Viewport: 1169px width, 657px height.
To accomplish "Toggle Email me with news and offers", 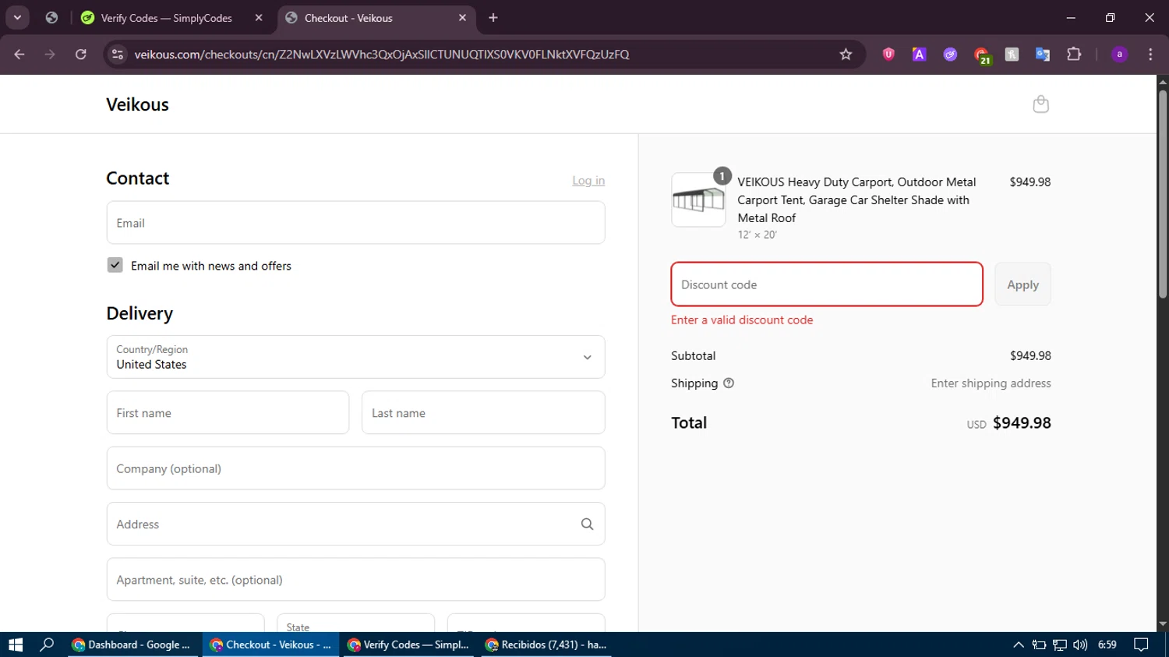I will point(115,265).
